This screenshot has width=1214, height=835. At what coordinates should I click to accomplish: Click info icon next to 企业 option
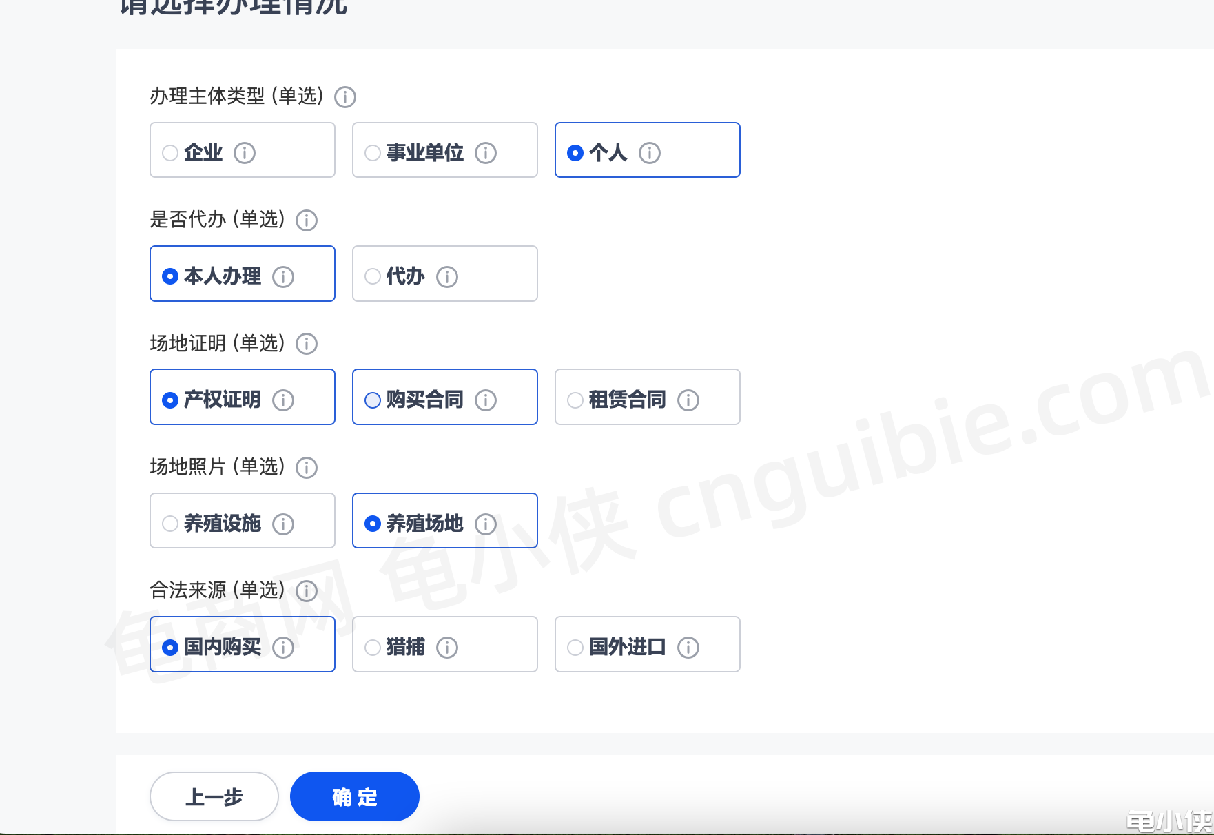click(245, 152)
